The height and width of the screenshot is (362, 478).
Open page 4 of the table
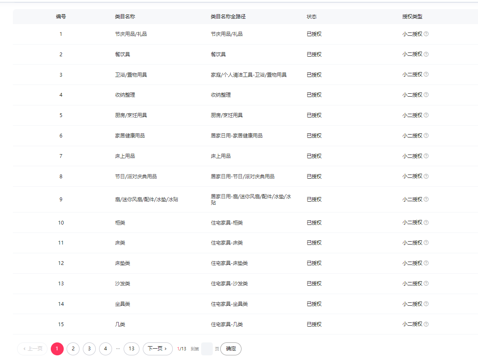105,349
